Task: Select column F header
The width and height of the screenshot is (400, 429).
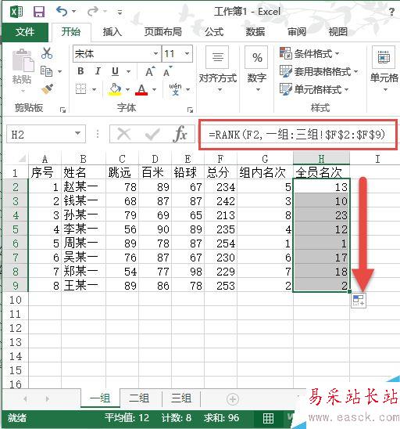Action: (220, 159)
